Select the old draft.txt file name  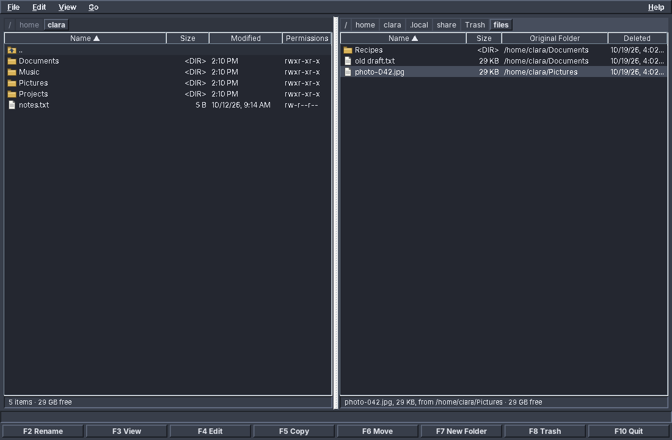[x=375, y=61]
